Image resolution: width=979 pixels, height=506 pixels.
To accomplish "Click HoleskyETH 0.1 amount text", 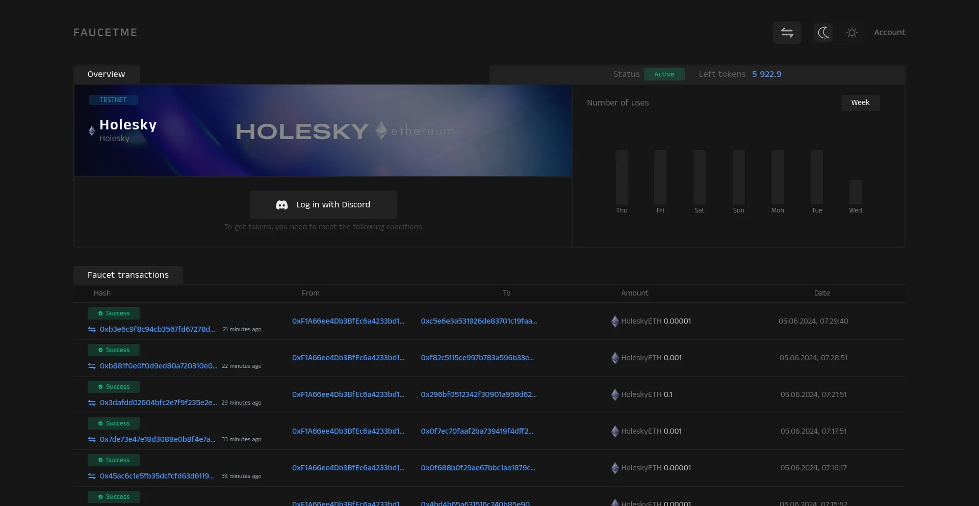I will click(647, 394).
